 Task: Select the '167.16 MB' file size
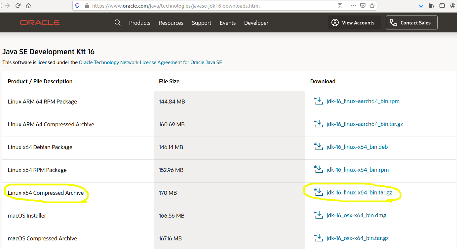[x=170, y=238]
